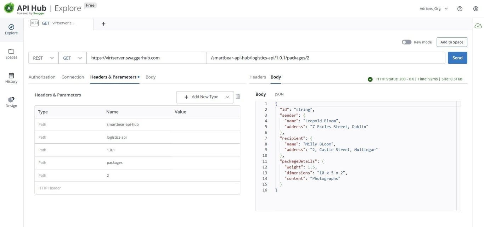The width and height of the screenshot is (484, 227).
Task: Click the "Milly BLoom" recipient name line
Action: pyautogui.click(x=310, y=144)
